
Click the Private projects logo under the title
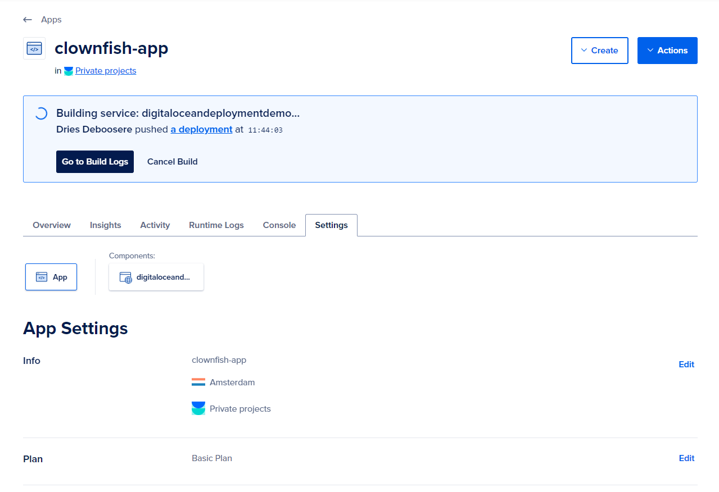click(x=69, y=71)
